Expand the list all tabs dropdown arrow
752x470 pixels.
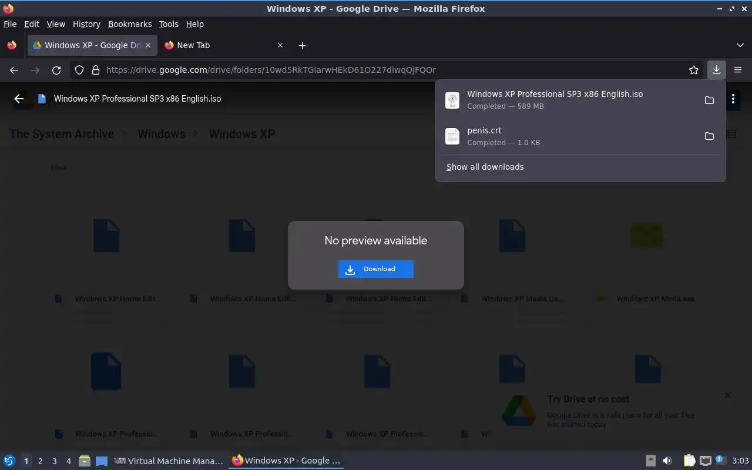pos(740,45)
